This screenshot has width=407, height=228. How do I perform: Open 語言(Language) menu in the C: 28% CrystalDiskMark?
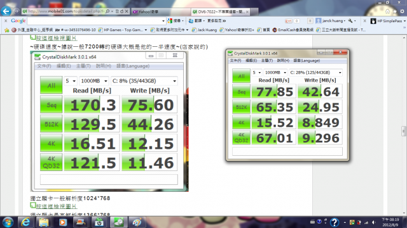(307, 61)
